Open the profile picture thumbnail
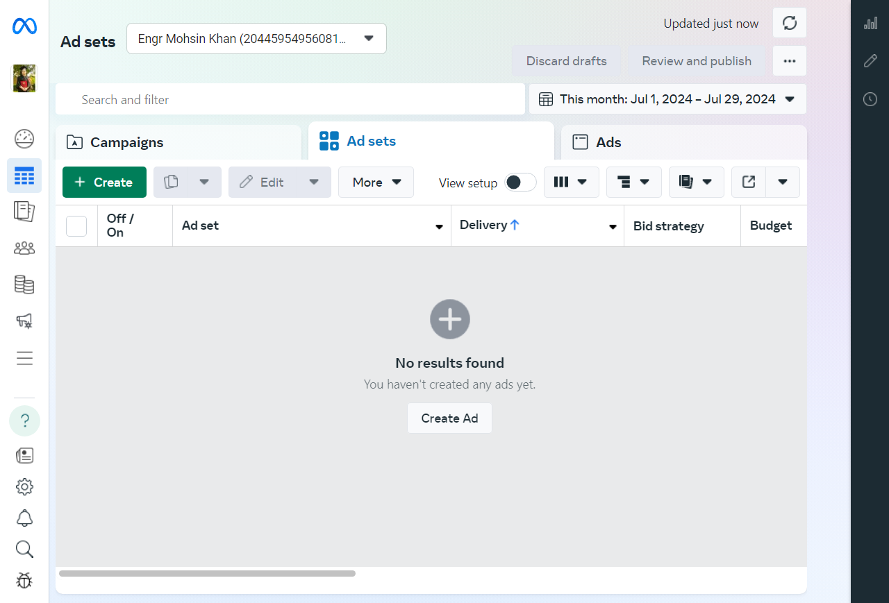The height and width of the screenshot is (603, 889). coord(24,78)
